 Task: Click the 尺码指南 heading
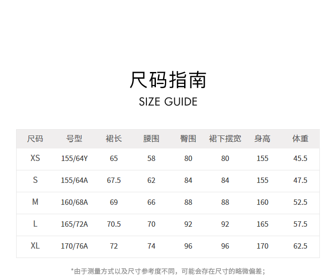pos(168,80)
